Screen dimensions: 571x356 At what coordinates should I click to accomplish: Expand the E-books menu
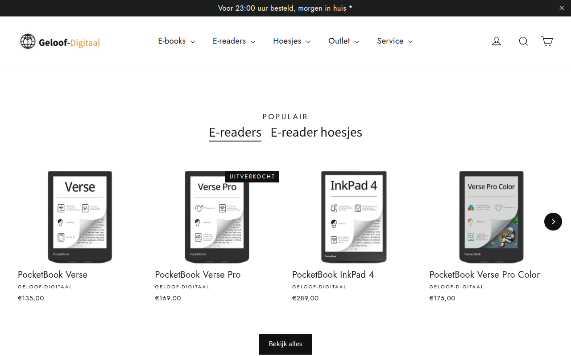177,41
